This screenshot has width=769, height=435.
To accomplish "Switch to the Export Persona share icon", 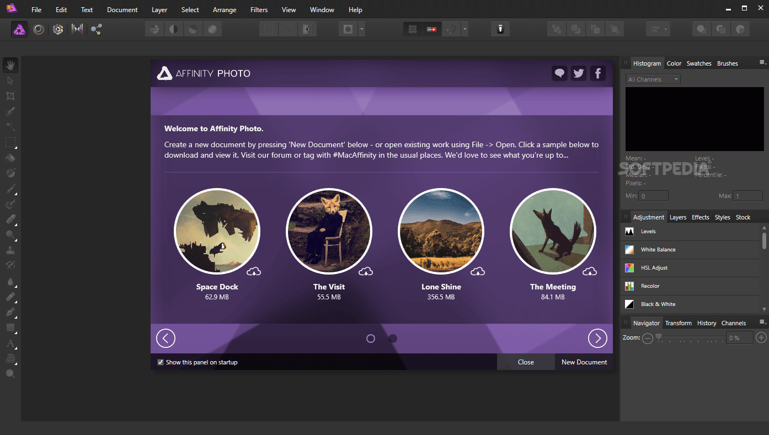I will pos(97,29).
